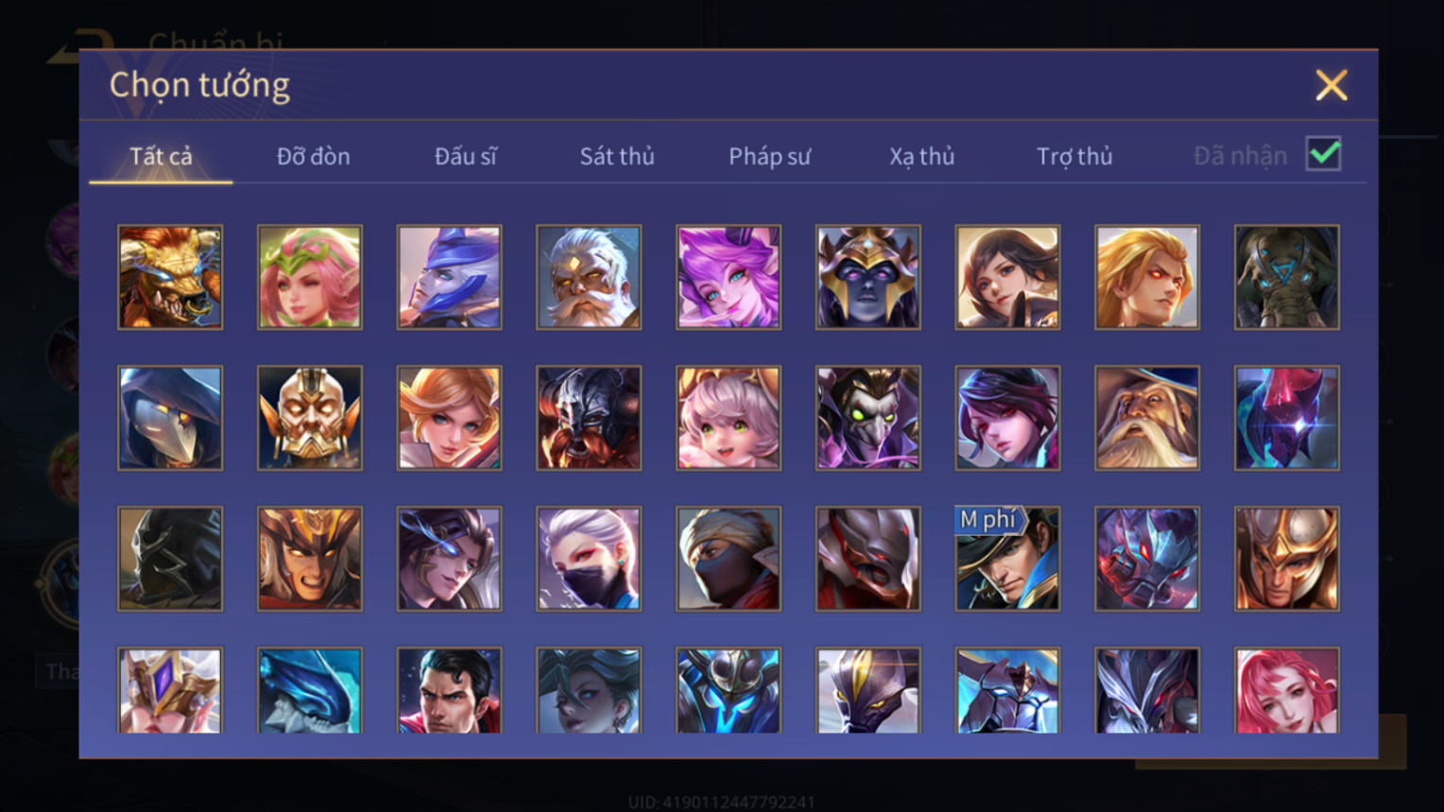The height and width of the screenshot is (812, 1444).
Task: Open the Sát thủ tab
Action: pyautogui.click(x=617, y=156)
